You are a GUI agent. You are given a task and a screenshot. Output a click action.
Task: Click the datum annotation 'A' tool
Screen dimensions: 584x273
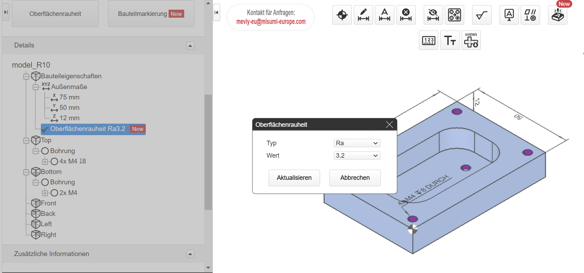(x=509, y=15)
